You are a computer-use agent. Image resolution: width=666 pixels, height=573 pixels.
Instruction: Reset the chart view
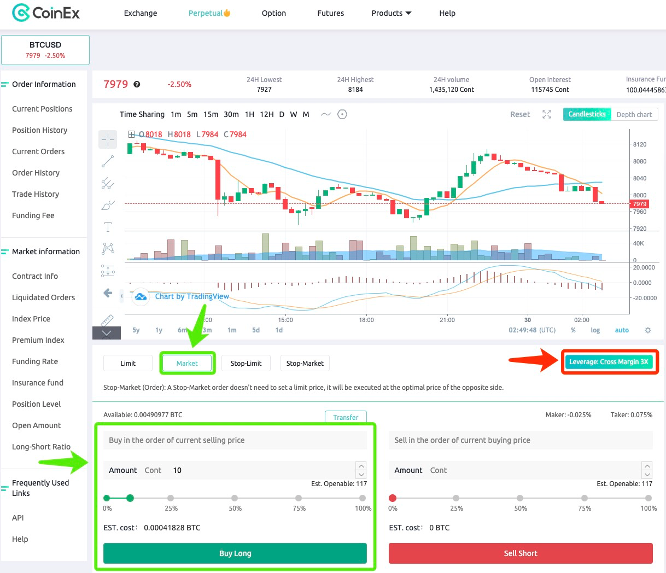tap(520, 114)
